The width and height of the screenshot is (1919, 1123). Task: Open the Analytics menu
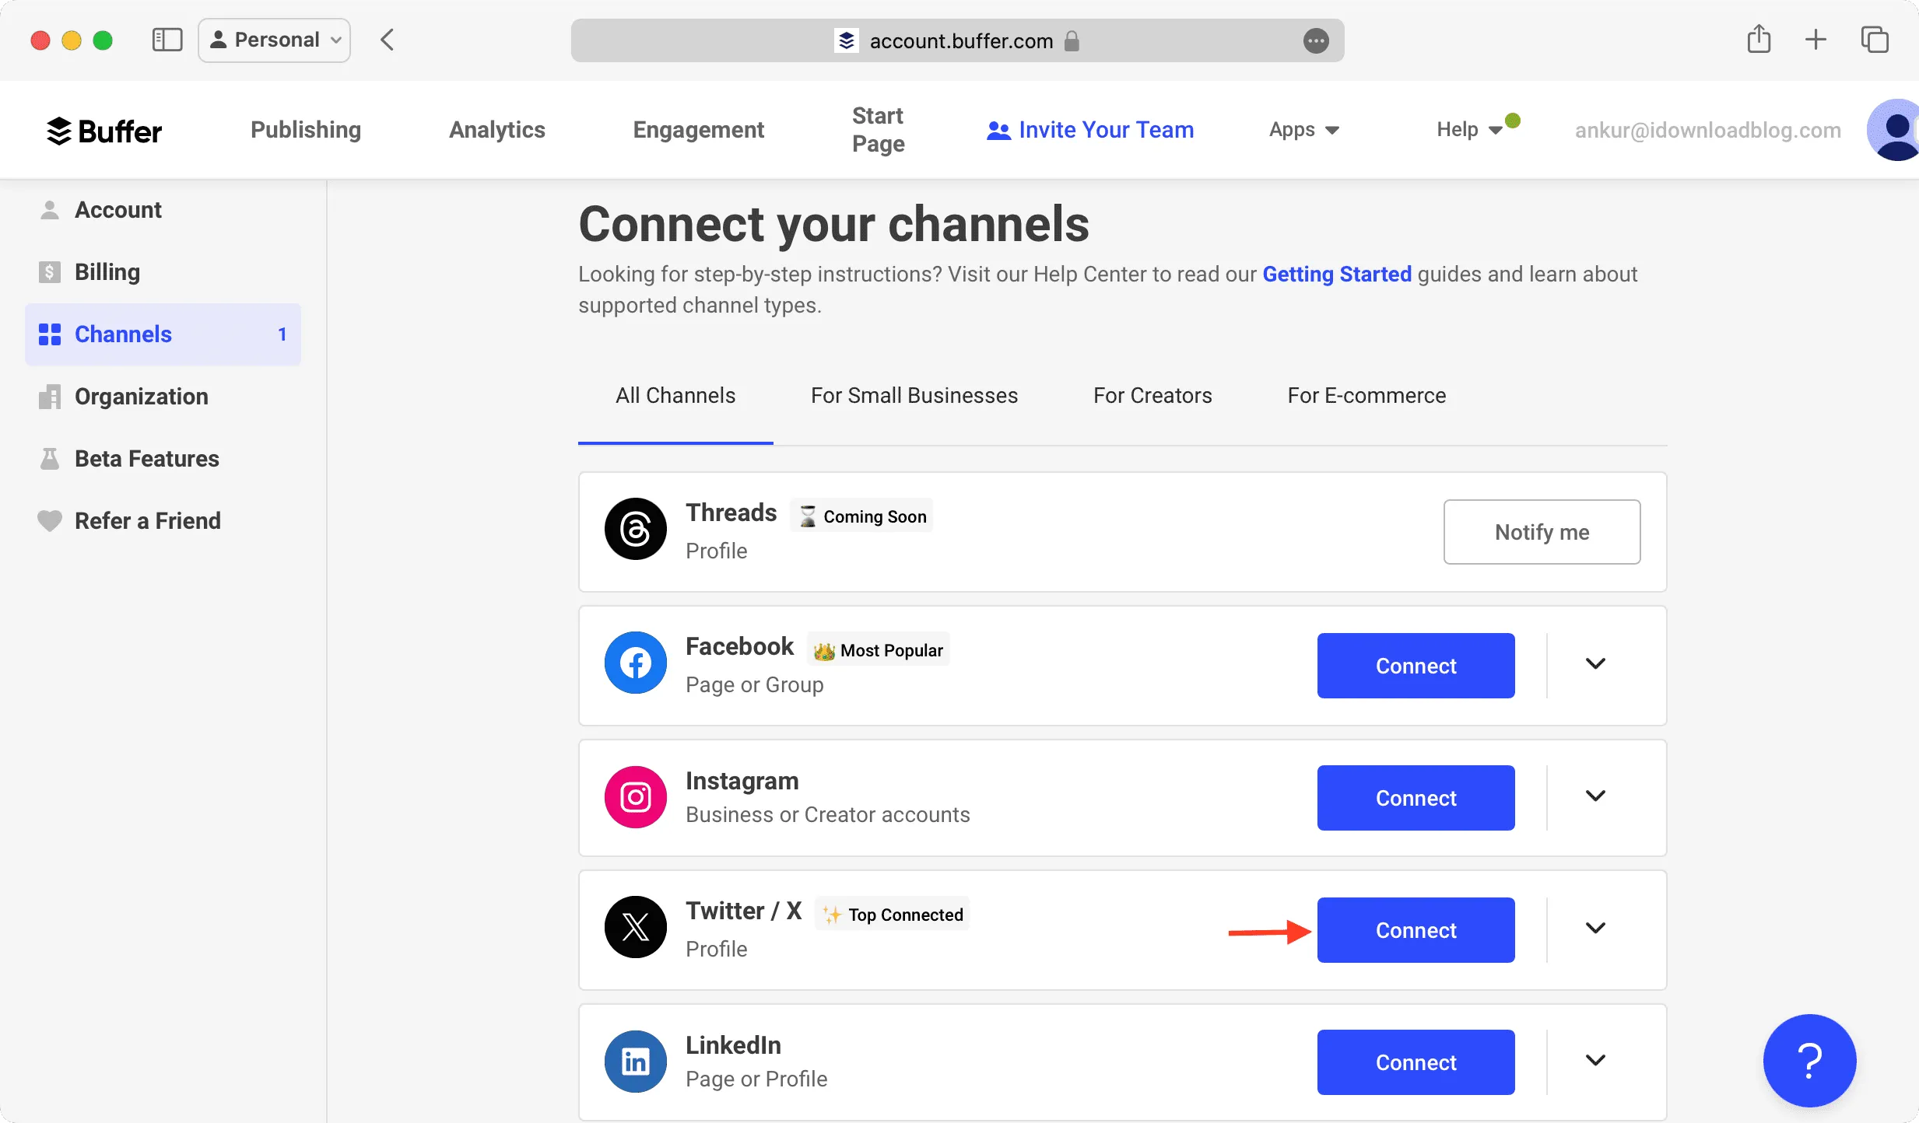[497, 130]
